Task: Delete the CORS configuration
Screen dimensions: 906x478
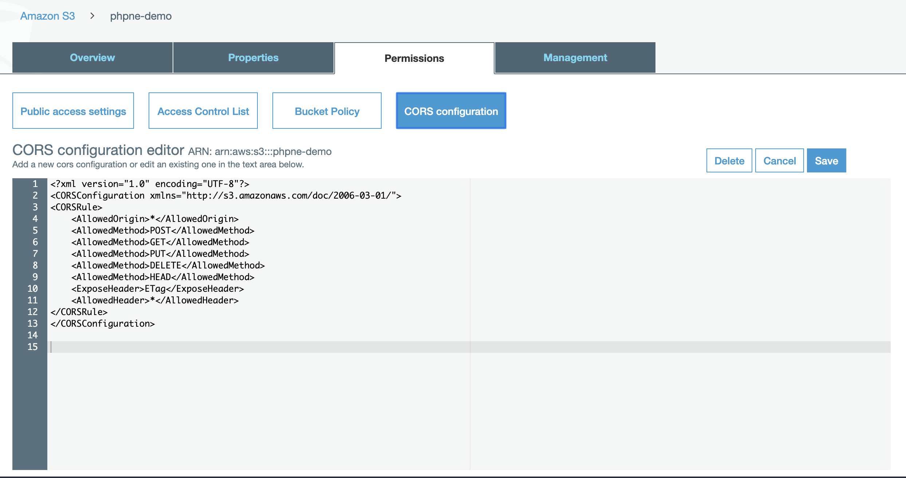Action: click(x=729, y=160)
